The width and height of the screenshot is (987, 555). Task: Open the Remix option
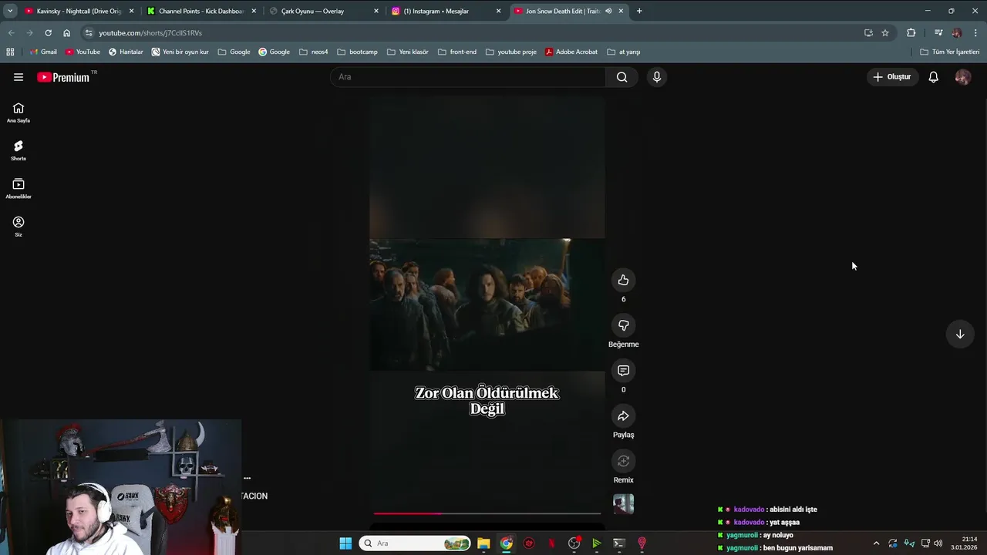pyautogui.click(x=623, y=461)
